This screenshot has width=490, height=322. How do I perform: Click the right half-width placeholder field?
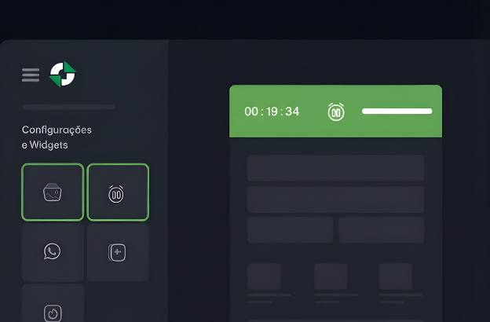(382, 230)
